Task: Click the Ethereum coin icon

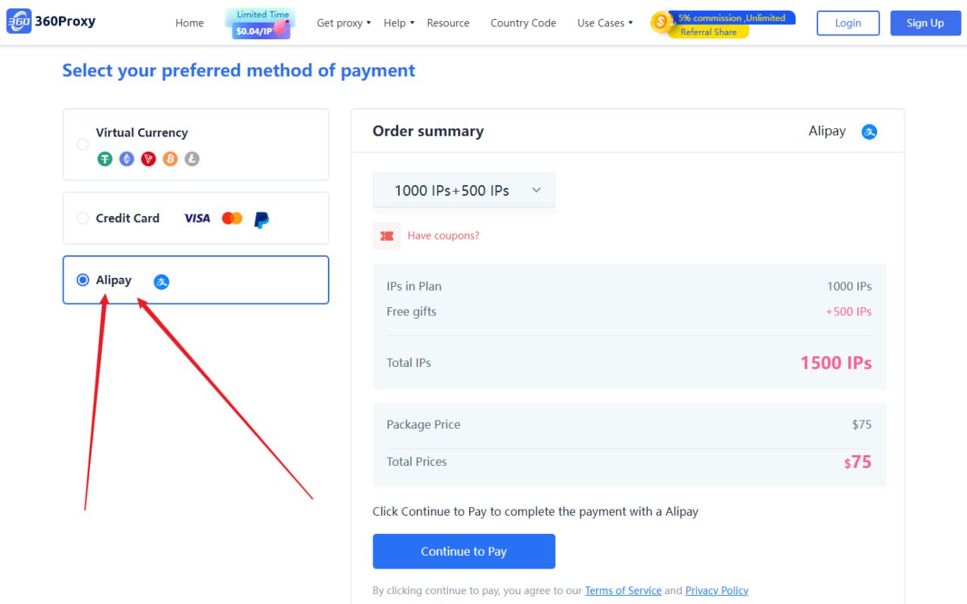Action: click(127, 159)
